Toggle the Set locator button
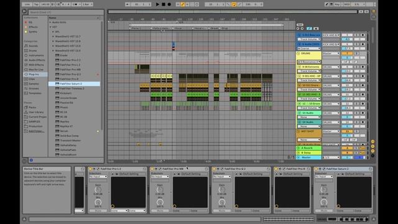 [x=300, y=25]
